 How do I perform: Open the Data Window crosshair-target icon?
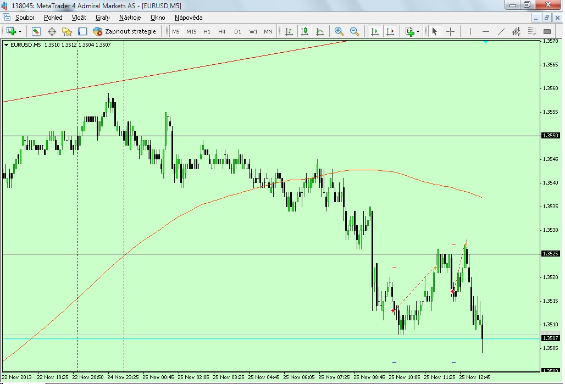(x=52, y=31)
